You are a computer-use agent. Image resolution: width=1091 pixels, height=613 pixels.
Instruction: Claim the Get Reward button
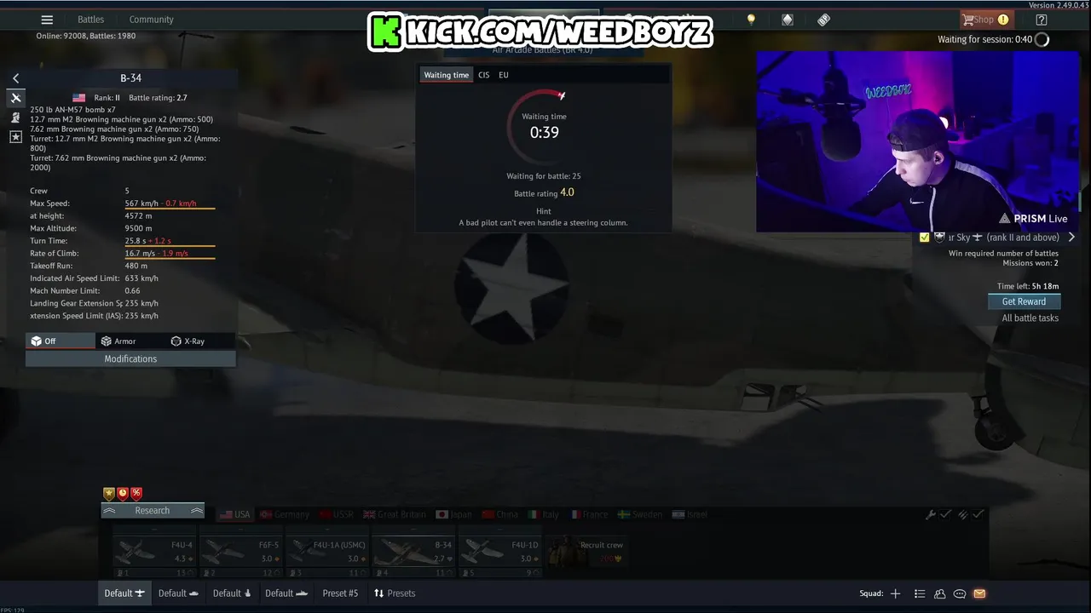1024,301
